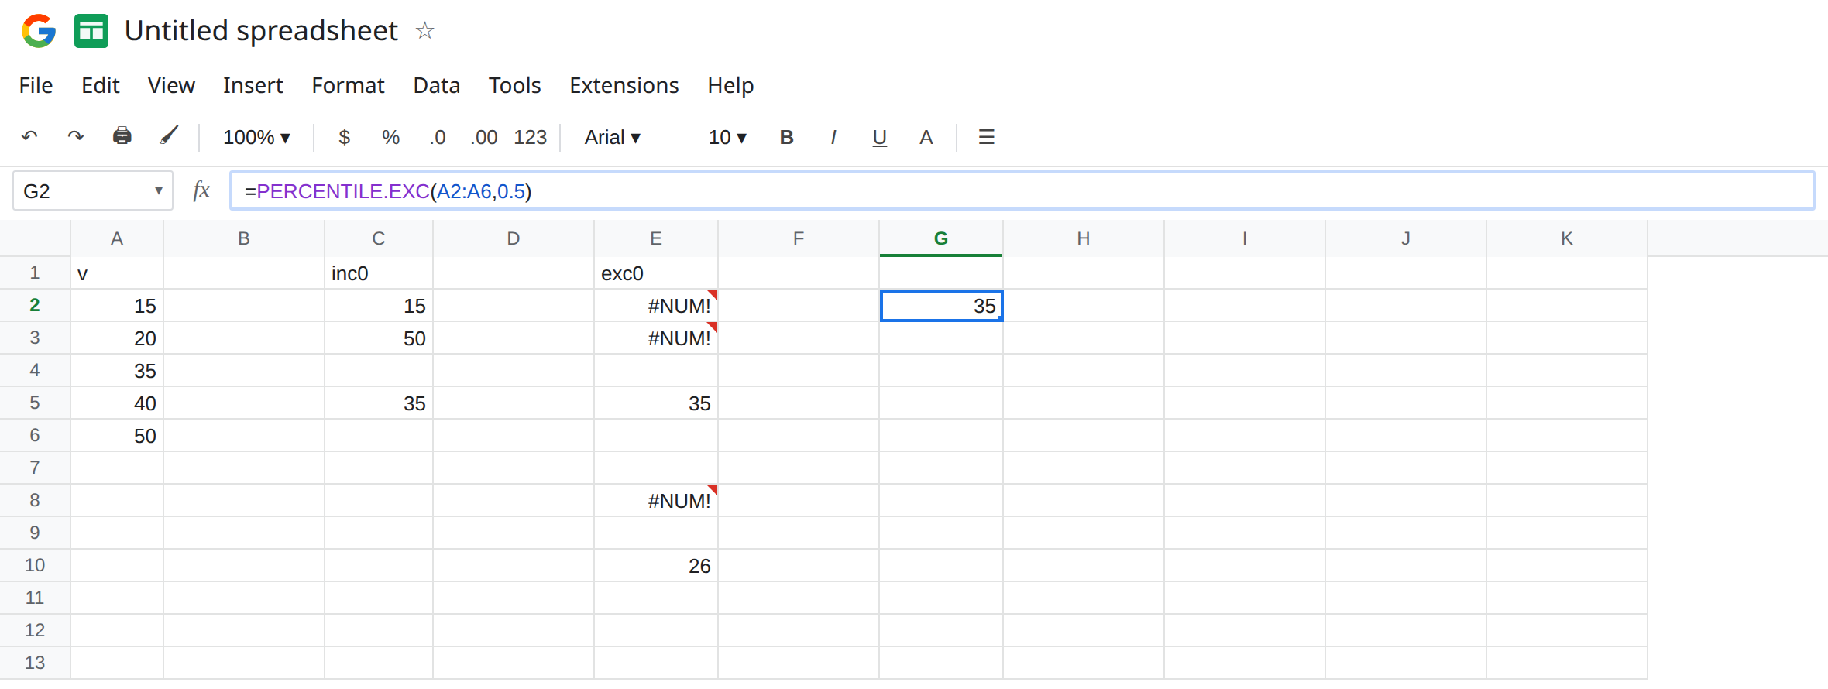Select column G header
Image resolution: width=1828 pixels, height=689 pixels.
941,238
